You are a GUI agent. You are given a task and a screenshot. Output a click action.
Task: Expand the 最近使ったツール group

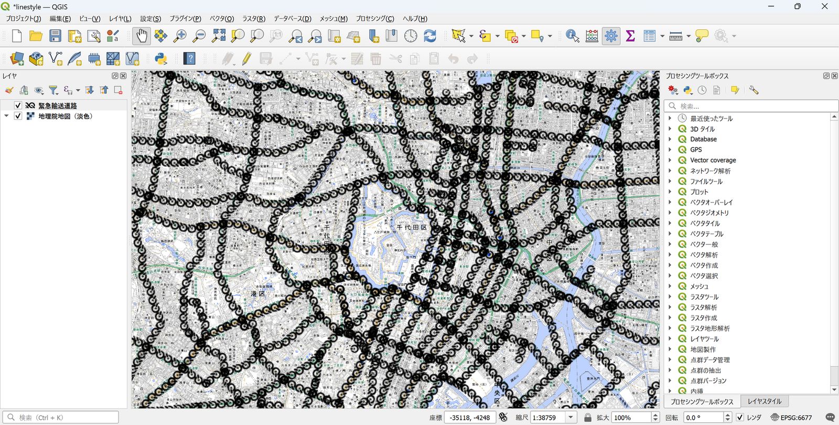pos(670,118)
